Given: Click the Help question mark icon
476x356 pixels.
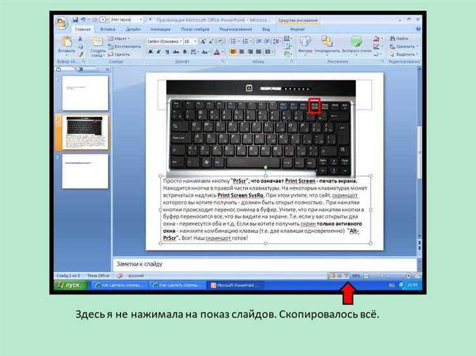Looking at the screenshot, I should [418, 29].
